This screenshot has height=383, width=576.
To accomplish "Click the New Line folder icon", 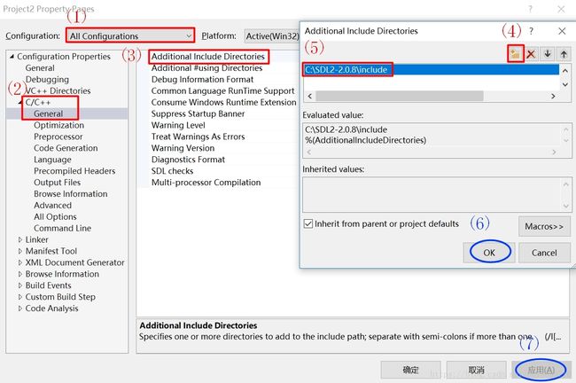I will (x=515, y=54).
